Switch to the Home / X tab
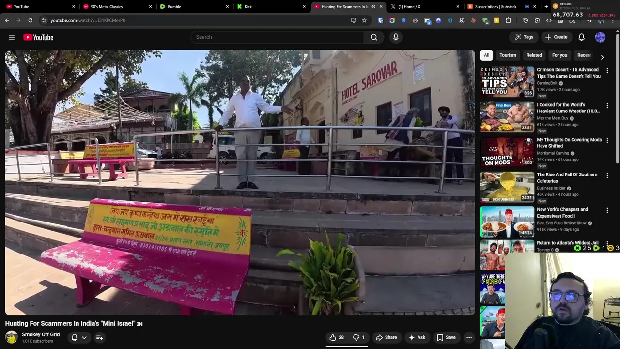Viewport: 620px width, 349px height. point(424,7)
